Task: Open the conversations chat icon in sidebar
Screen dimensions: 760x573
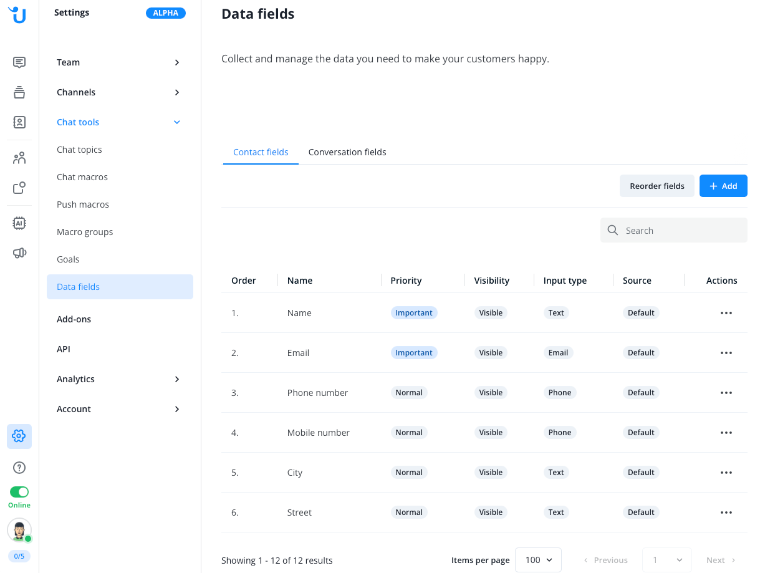Action: [x=19, y=62]
